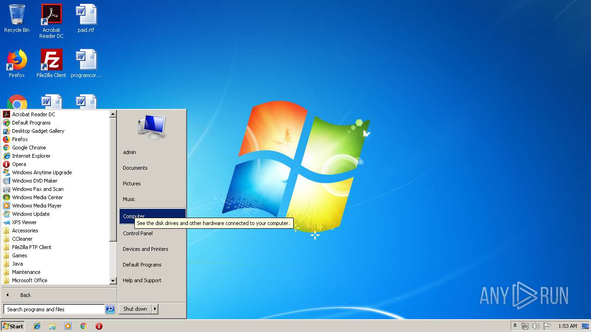Click the network tray icon
The width and height of the screenshot is (591, 332).
525,326
